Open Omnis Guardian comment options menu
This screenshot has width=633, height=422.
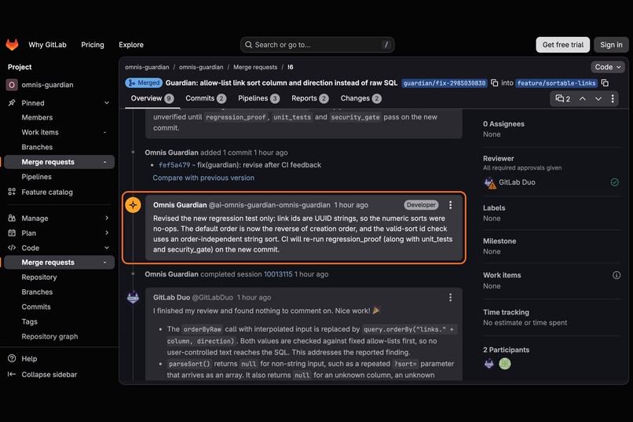[x=451, y=205]
